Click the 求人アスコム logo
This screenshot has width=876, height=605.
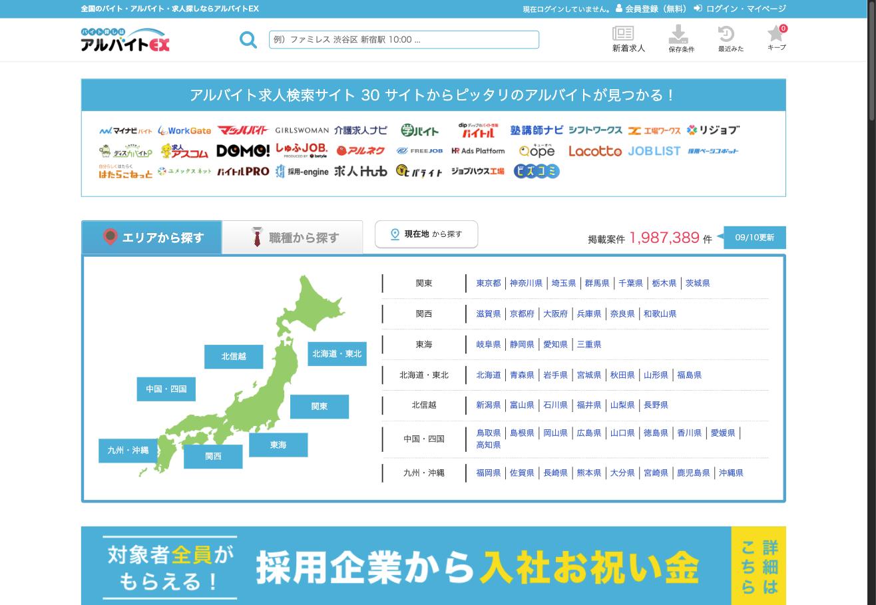(184, 151)
